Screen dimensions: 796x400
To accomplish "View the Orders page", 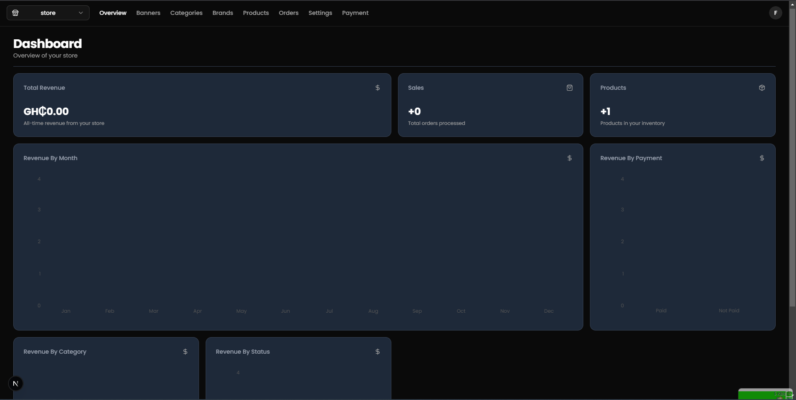I will tap(289, 13).
